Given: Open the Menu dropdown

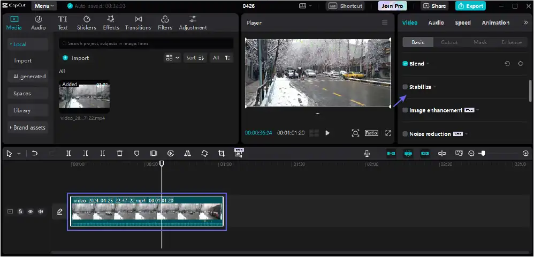Looking at the screenshot, I should (x=44, y=6).
